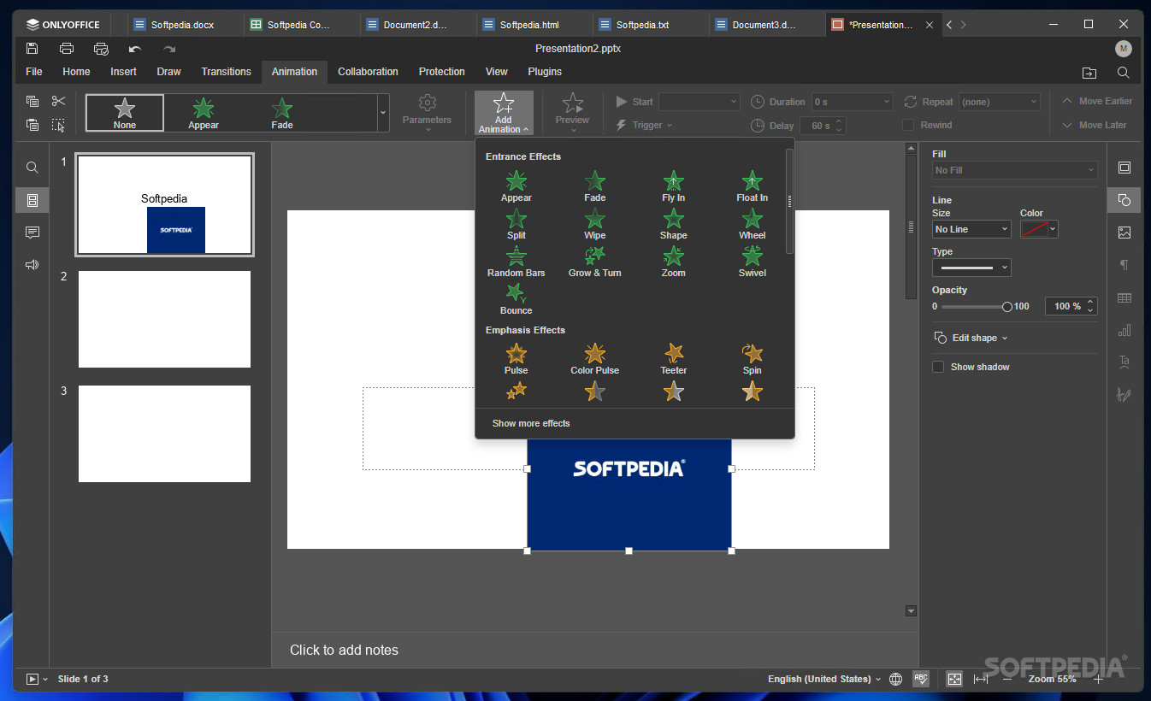Click the Copy icon in the ribbon

[x=32, y=101]
